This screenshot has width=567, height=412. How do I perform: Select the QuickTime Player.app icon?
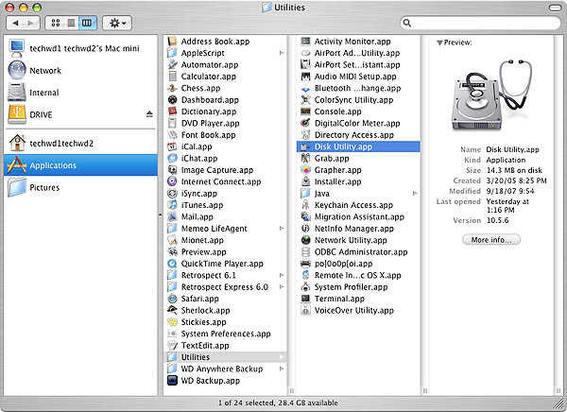point(172,264)
